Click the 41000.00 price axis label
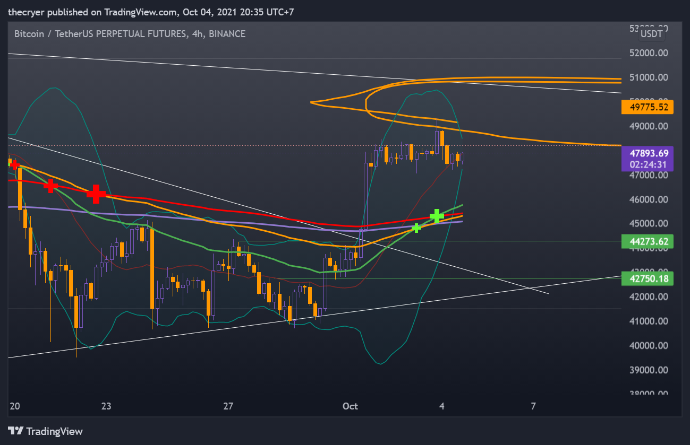690x445 pixels. (x=649, y=321)
